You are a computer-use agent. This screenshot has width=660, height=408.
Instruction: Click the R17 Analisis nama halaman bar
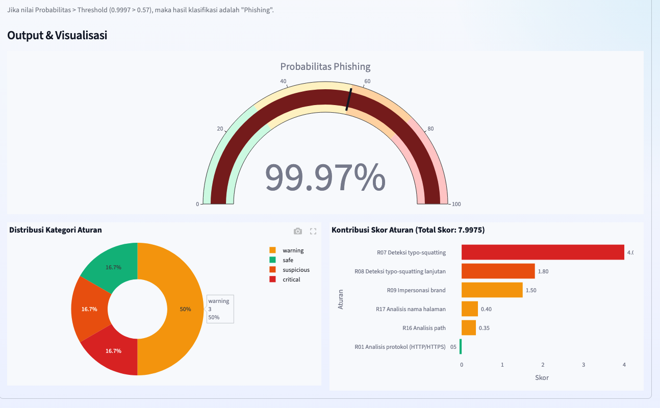click(470, 309)
